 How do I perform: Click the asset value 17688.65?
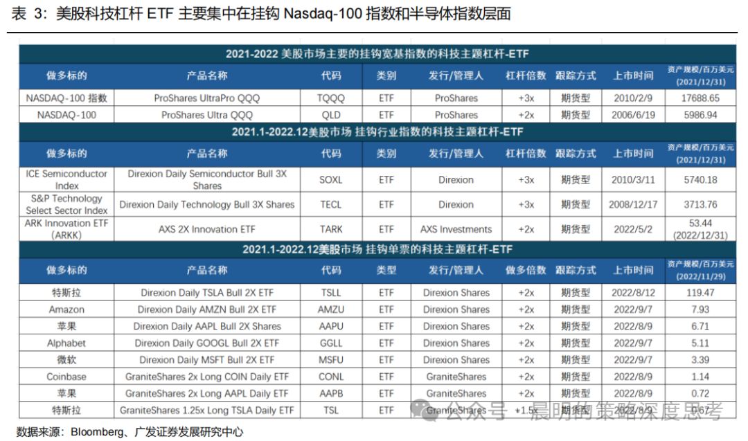pyautogui.click(x=700, y=98)
